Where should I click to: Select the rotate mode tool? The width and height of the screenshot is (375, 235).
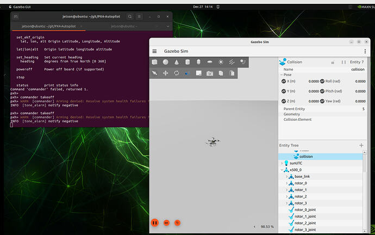(x=177, y=73)
